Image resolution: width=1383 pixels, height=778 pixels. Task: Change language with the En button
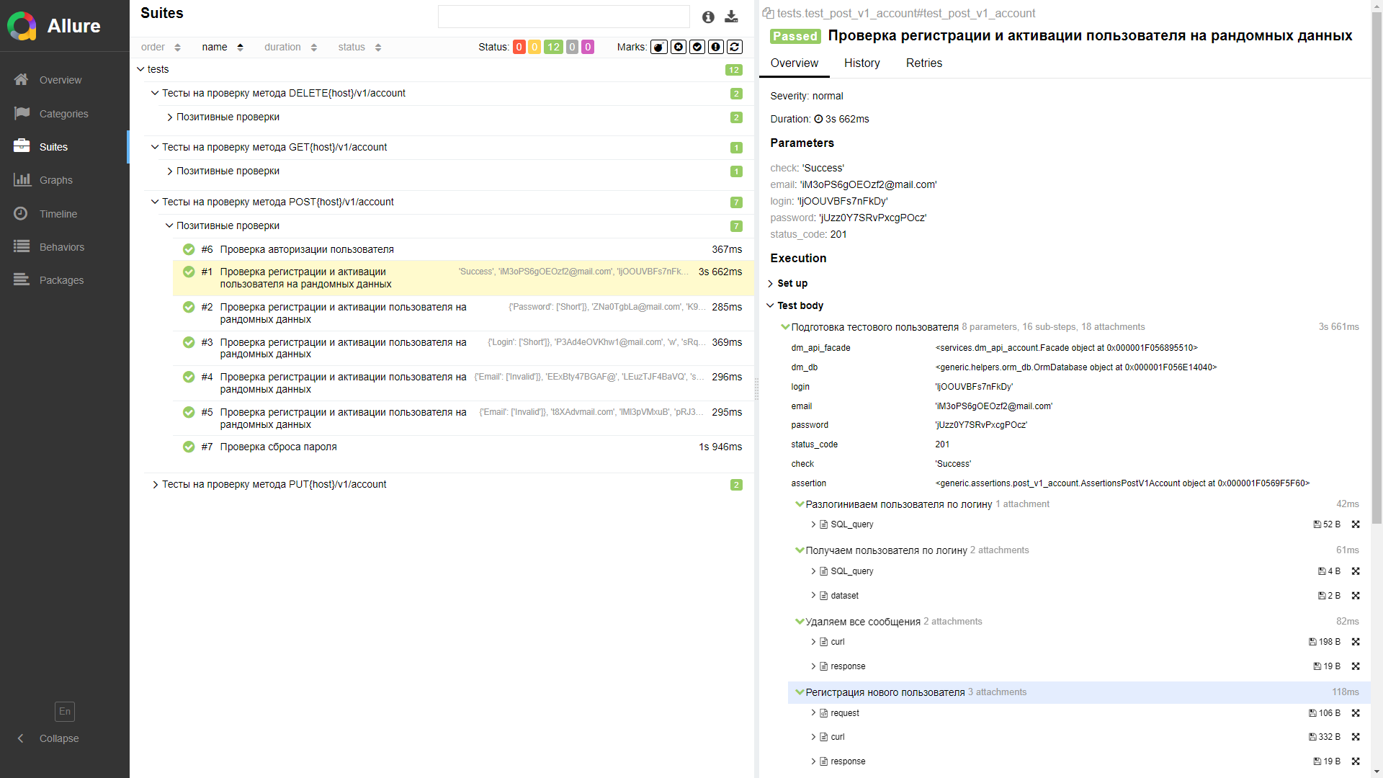[x=65, y=712]
